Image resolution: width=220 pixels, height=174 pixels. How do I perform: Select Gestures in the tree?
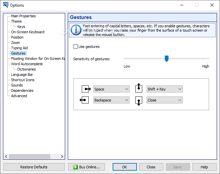pyautogui.click(x=18, y=53)
